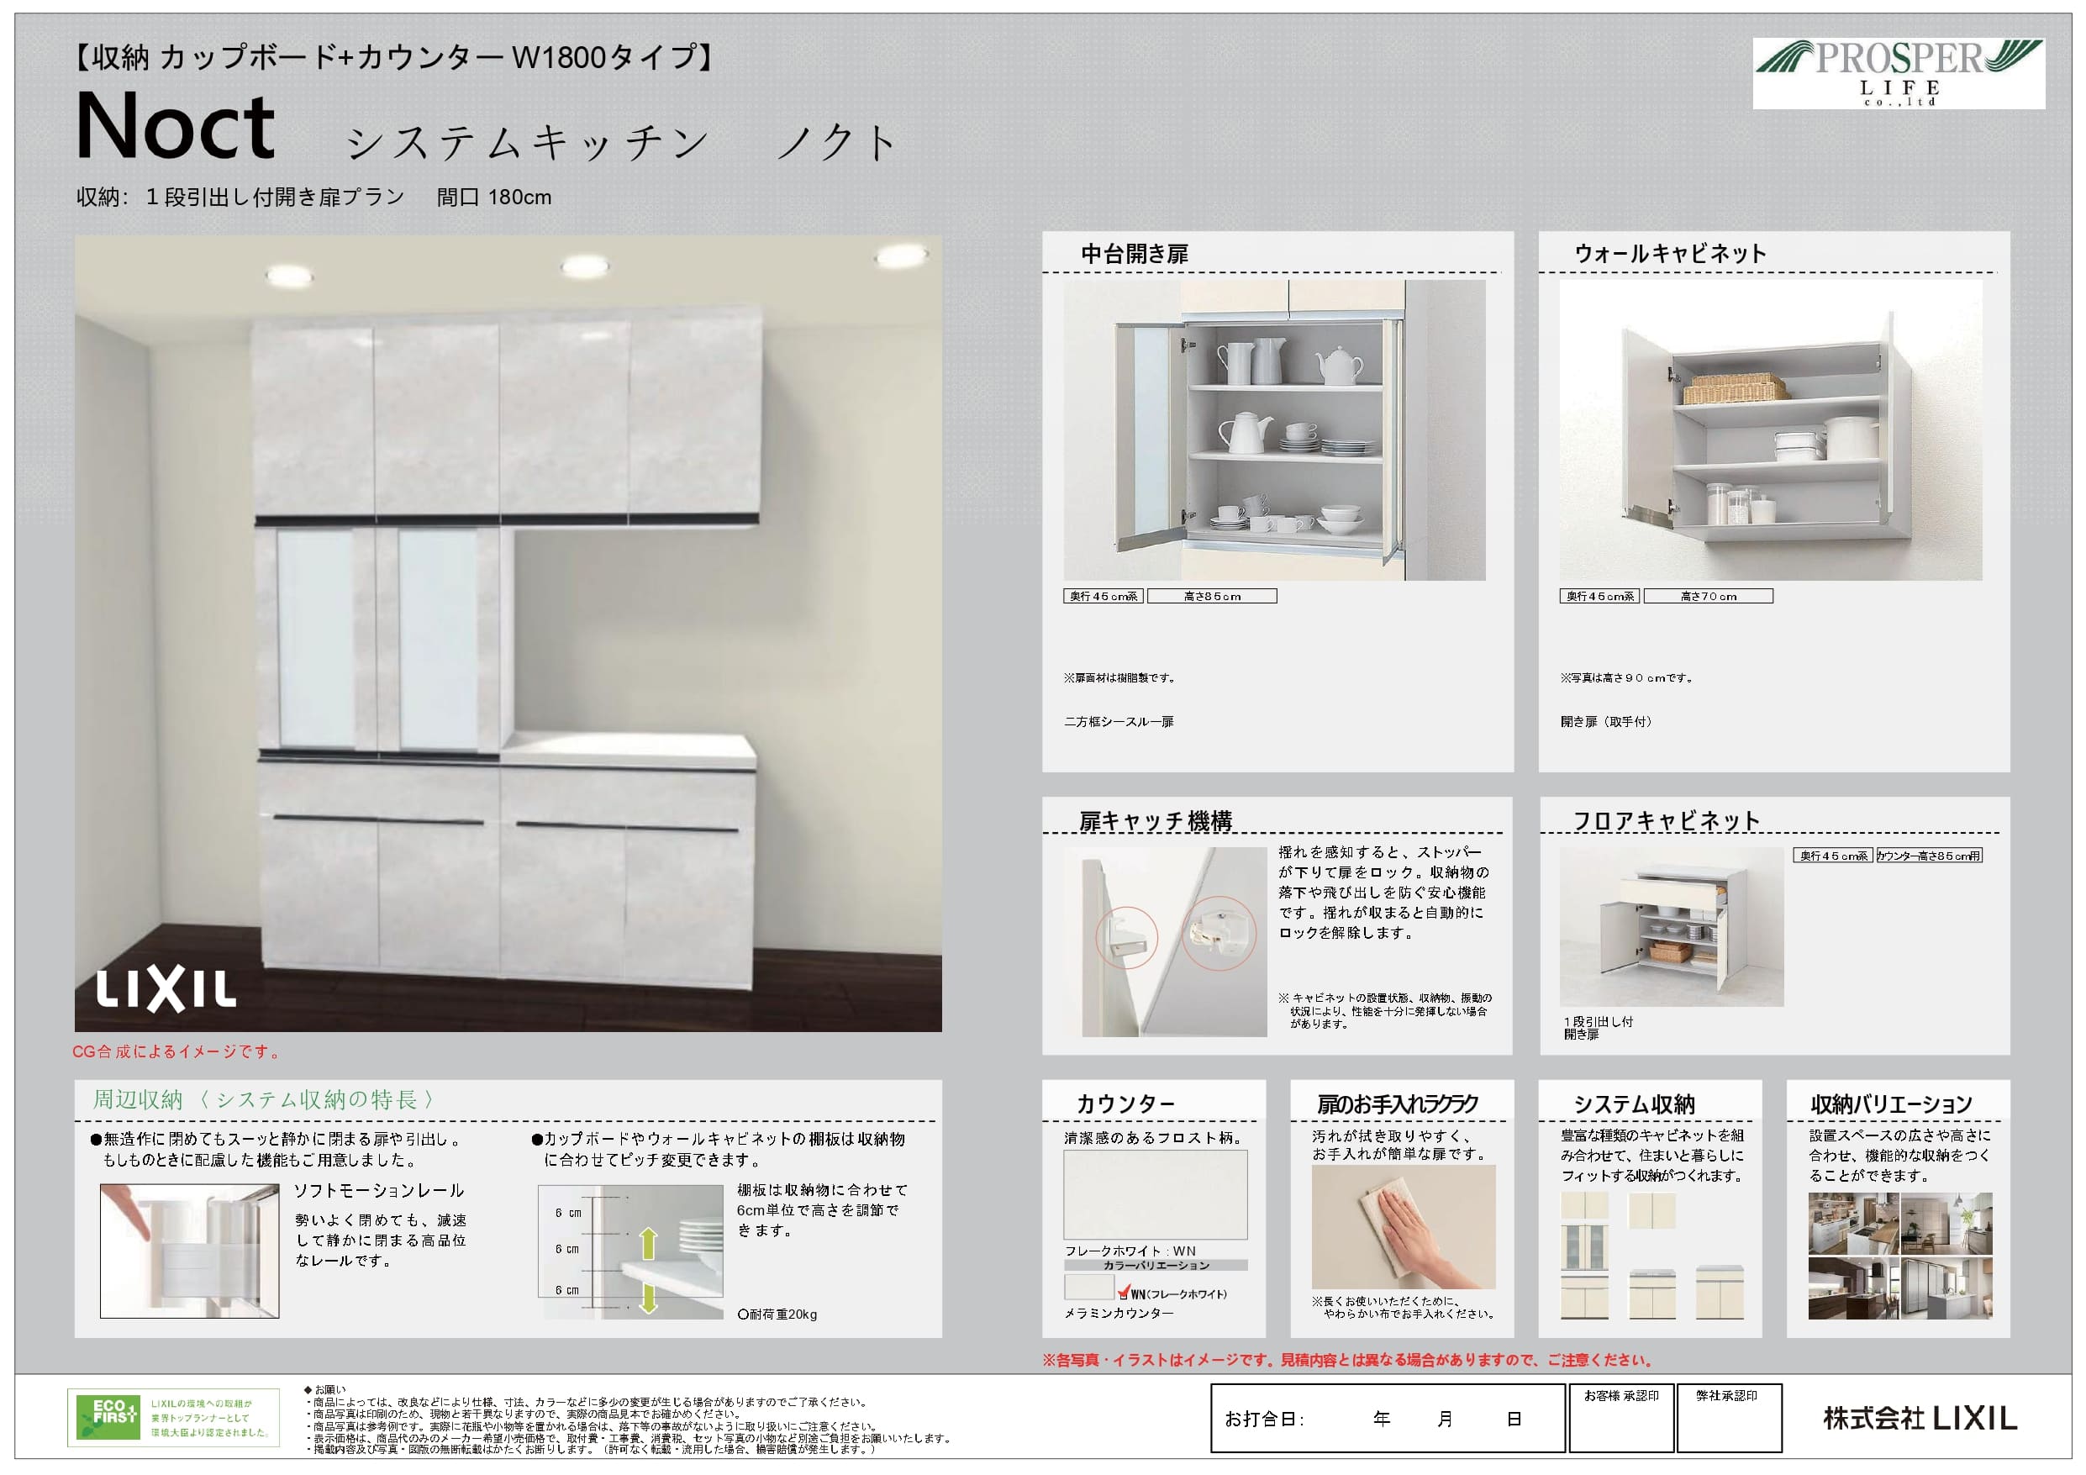Viewport: 2086px width, 1475px height.
Task: Click the カウンター section heading
Action: pyautogui.click(x=1125, y=1104)
